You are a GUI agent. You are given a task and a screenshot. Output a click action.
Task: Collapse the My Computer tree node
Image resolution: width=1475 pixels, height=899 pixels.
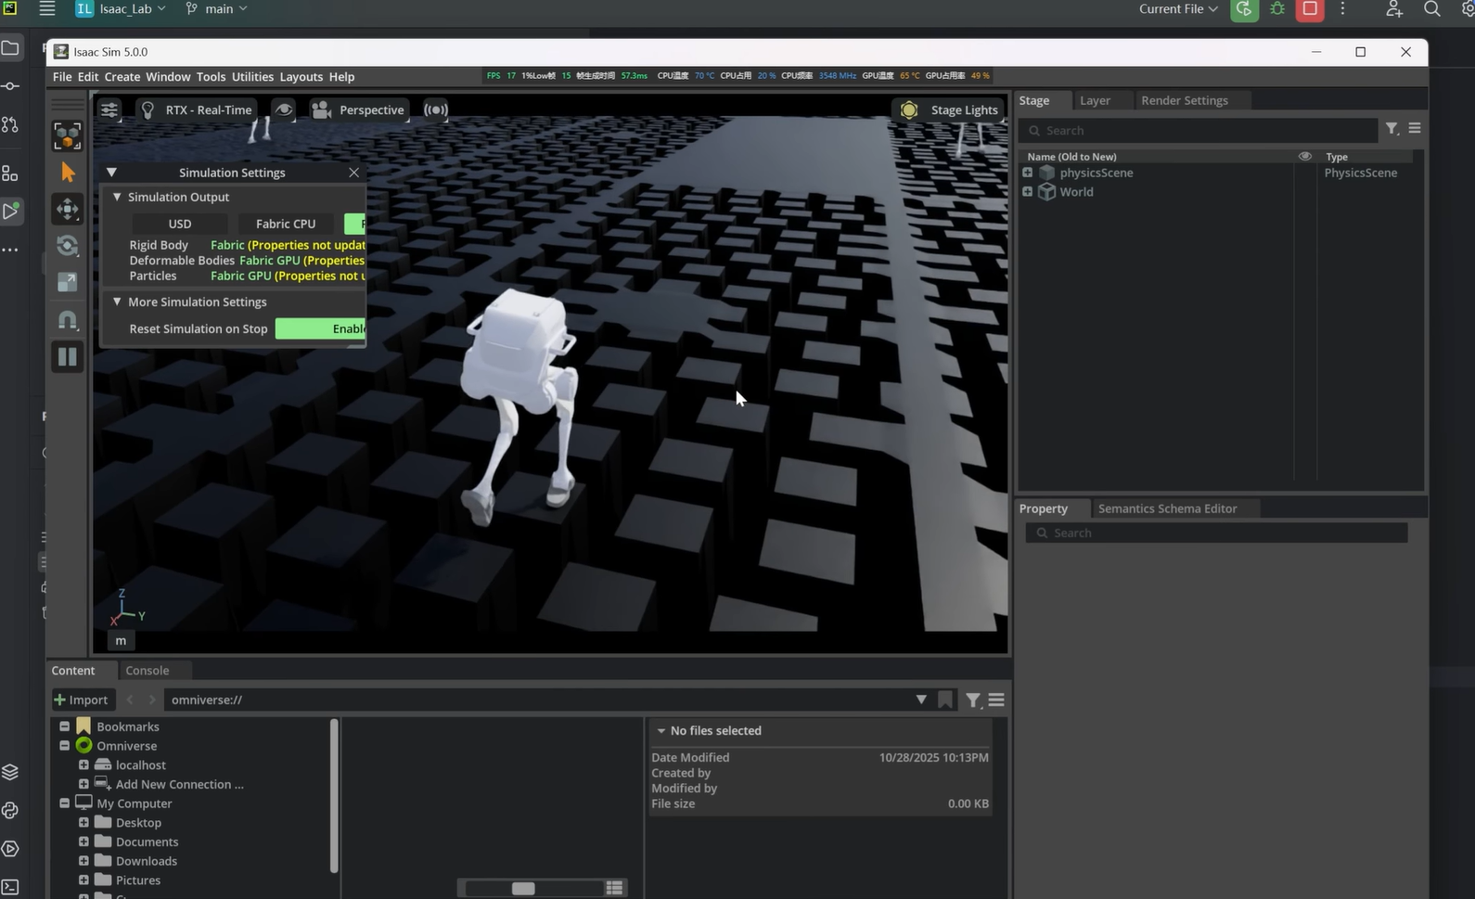coord(64,803)
